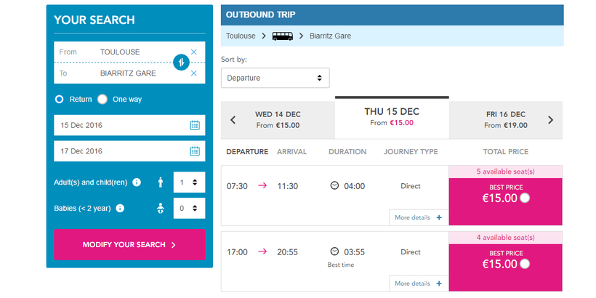
Task: Switch to the Fri 16 Dec tab
Action: click(506, 119)
